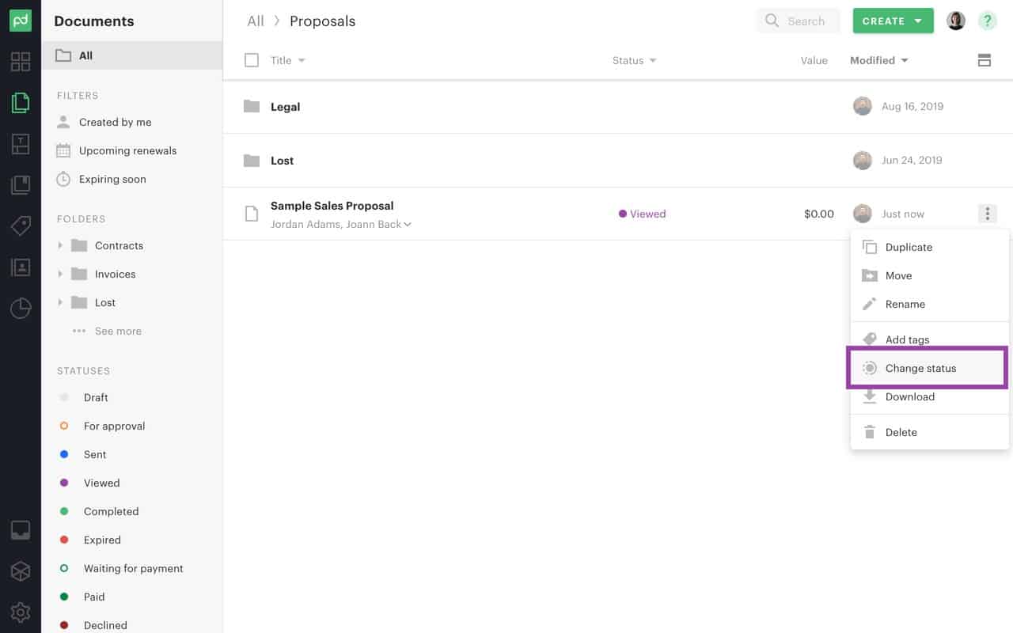Choose Delete from the context menu

point(929,432)
